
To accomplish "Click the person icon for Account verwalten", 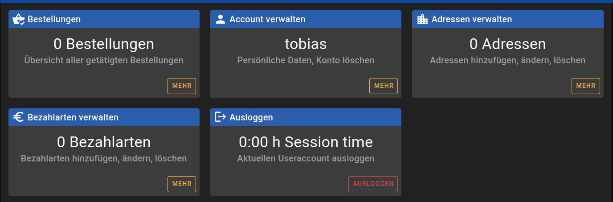I will pyautogui.click(x=220, y=19).
